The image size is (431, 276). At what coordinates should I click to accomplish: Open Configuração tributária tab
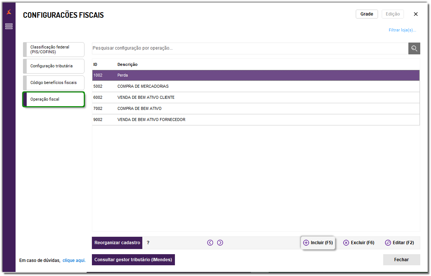(x=54, y=66)
